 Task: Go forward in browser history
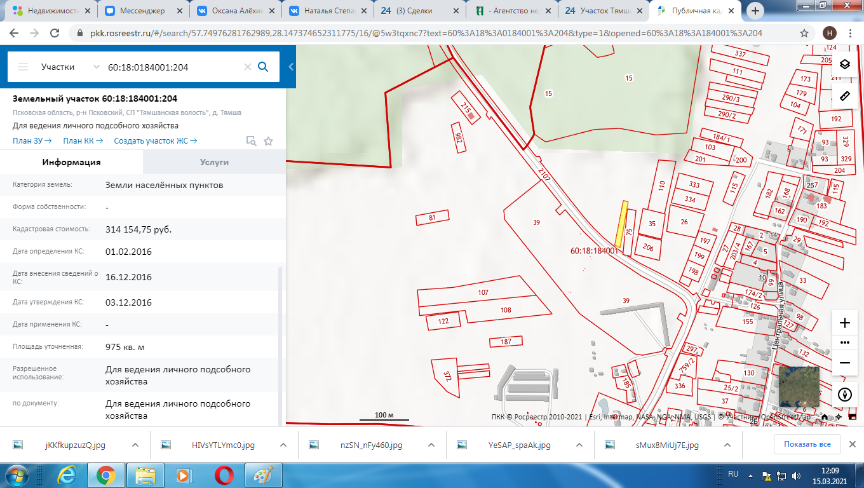pyautogui.click(x=34, y=33)
